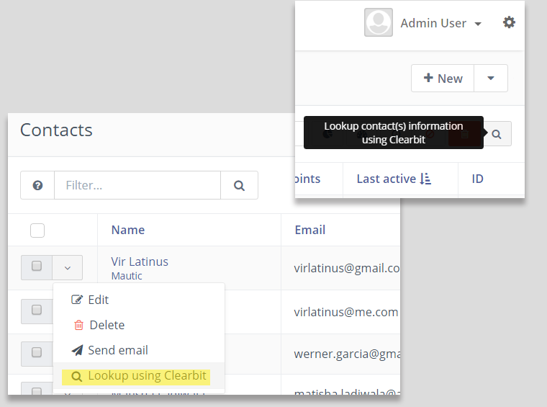
Task: Choose Send email from the contact menu
Action: [117, 350]
